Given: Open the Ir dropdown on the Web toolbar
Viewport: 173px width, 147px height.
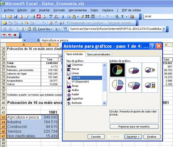Looking at the screenshot, I should tap(58, 29).
